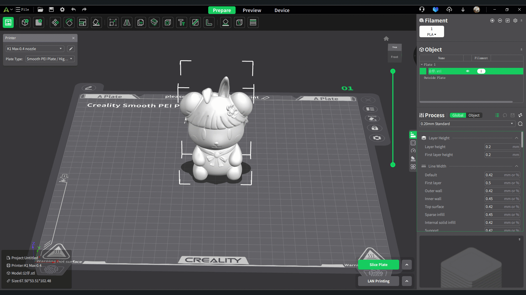Click the Undo arrow
This screenshot has height=295, width=526.
click(x=73, y=10)
